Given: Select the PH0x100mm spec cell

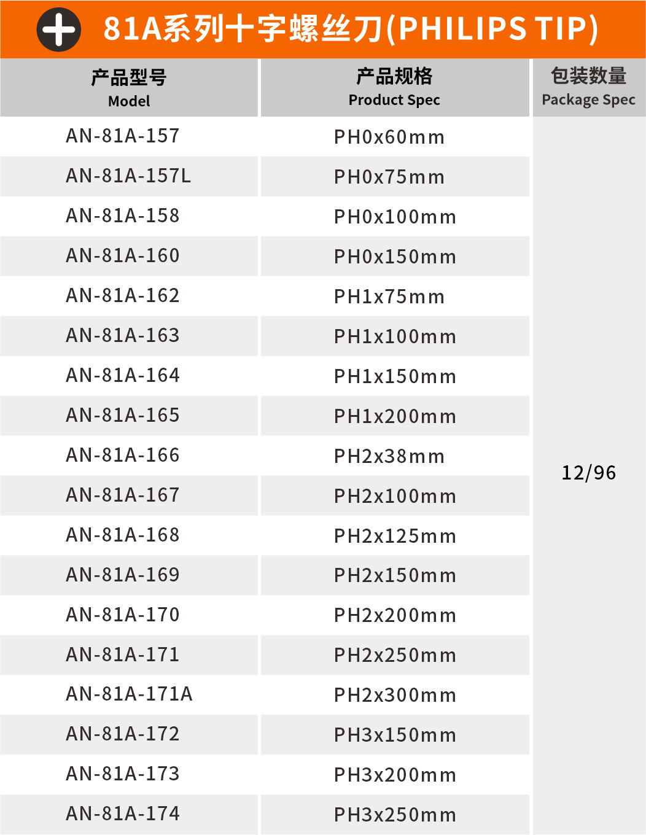Looking at the screenshot, I should point(395,217).
